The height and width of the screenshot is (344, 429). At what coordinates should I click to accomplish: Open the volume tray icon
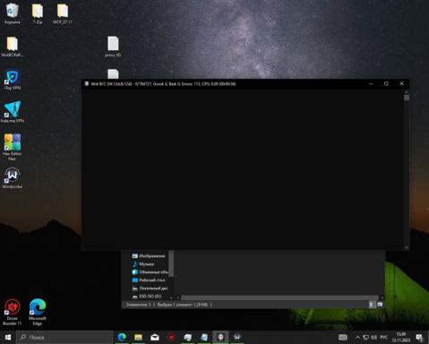373,338
